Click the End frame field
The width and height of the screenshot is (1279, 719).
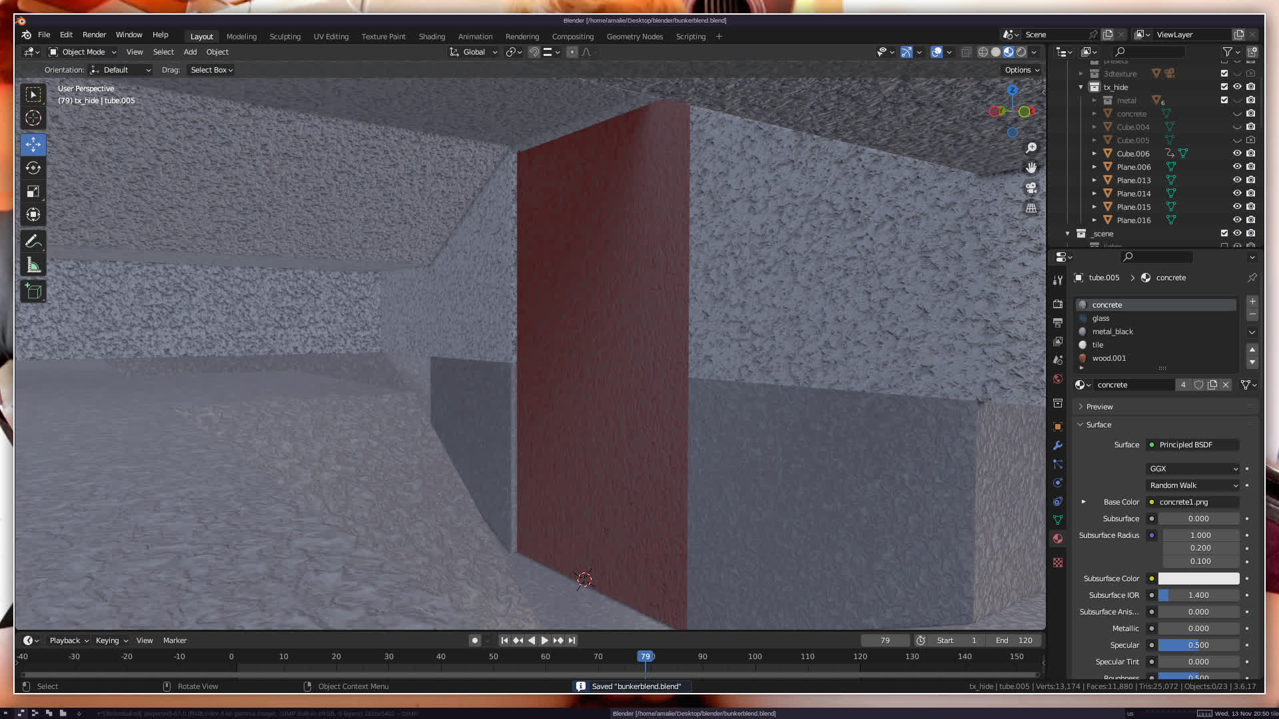click(x=1015, y=640)
